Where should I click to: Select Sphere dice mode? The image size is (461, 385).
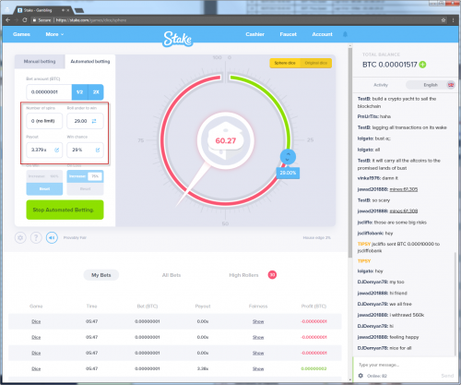(285, 63)
